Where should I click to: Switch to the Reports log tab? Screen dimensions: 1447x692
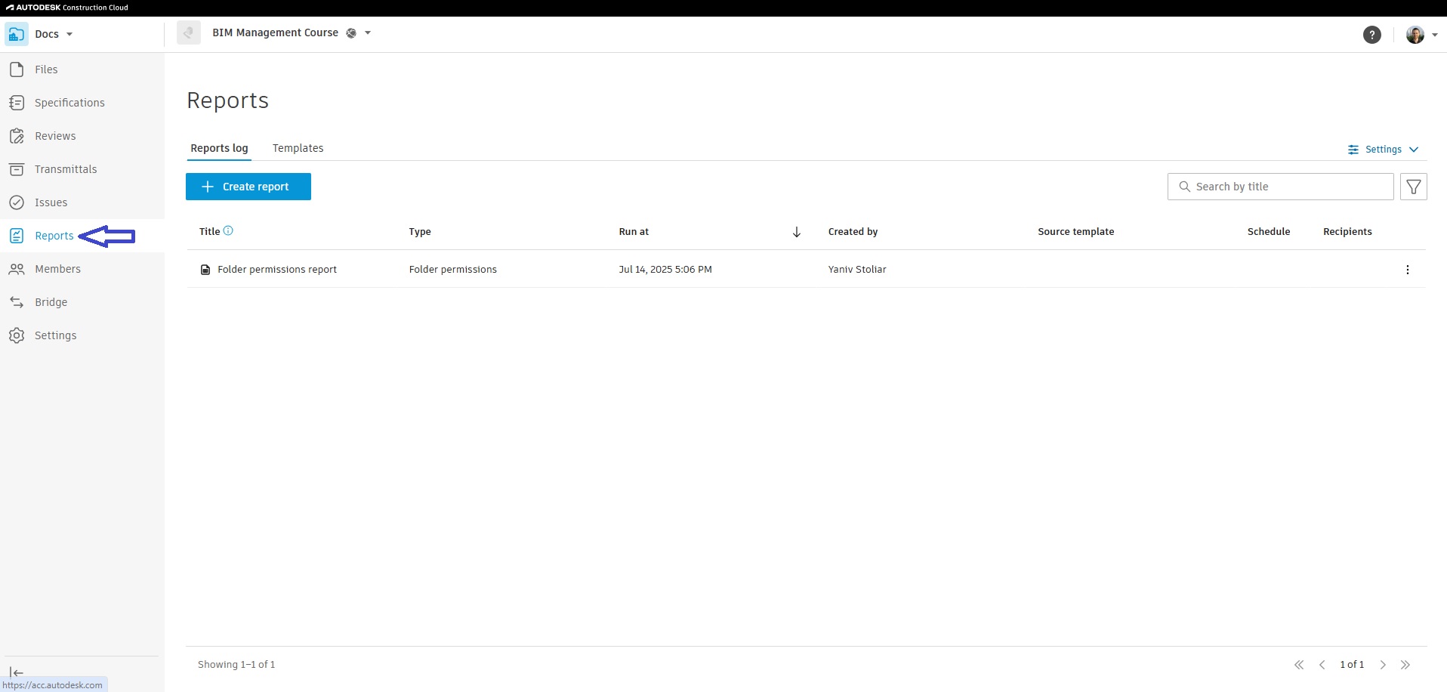219,148
